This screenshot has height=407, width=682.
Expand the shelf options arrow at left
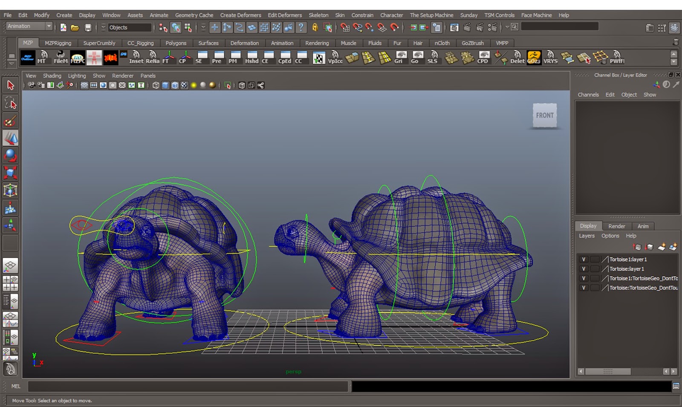[x=12, y=63]
